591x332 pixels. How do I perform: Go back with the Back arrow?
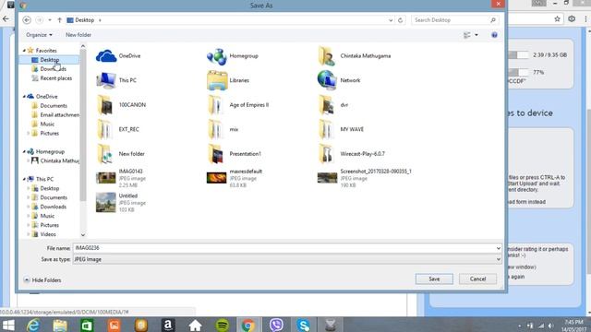[x=27, y=20]
